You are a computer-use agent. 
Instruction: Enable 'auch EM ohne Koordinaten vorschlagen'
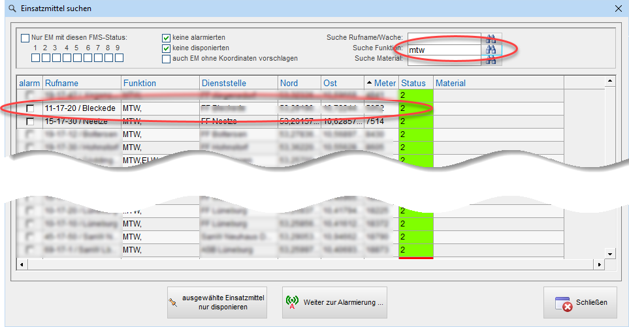167,58
